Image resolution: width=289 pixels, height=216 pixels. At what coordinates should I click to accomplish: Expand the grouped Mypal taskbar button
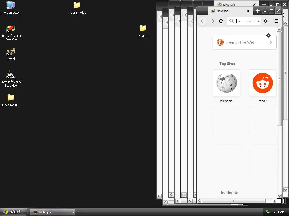[52, 212]
